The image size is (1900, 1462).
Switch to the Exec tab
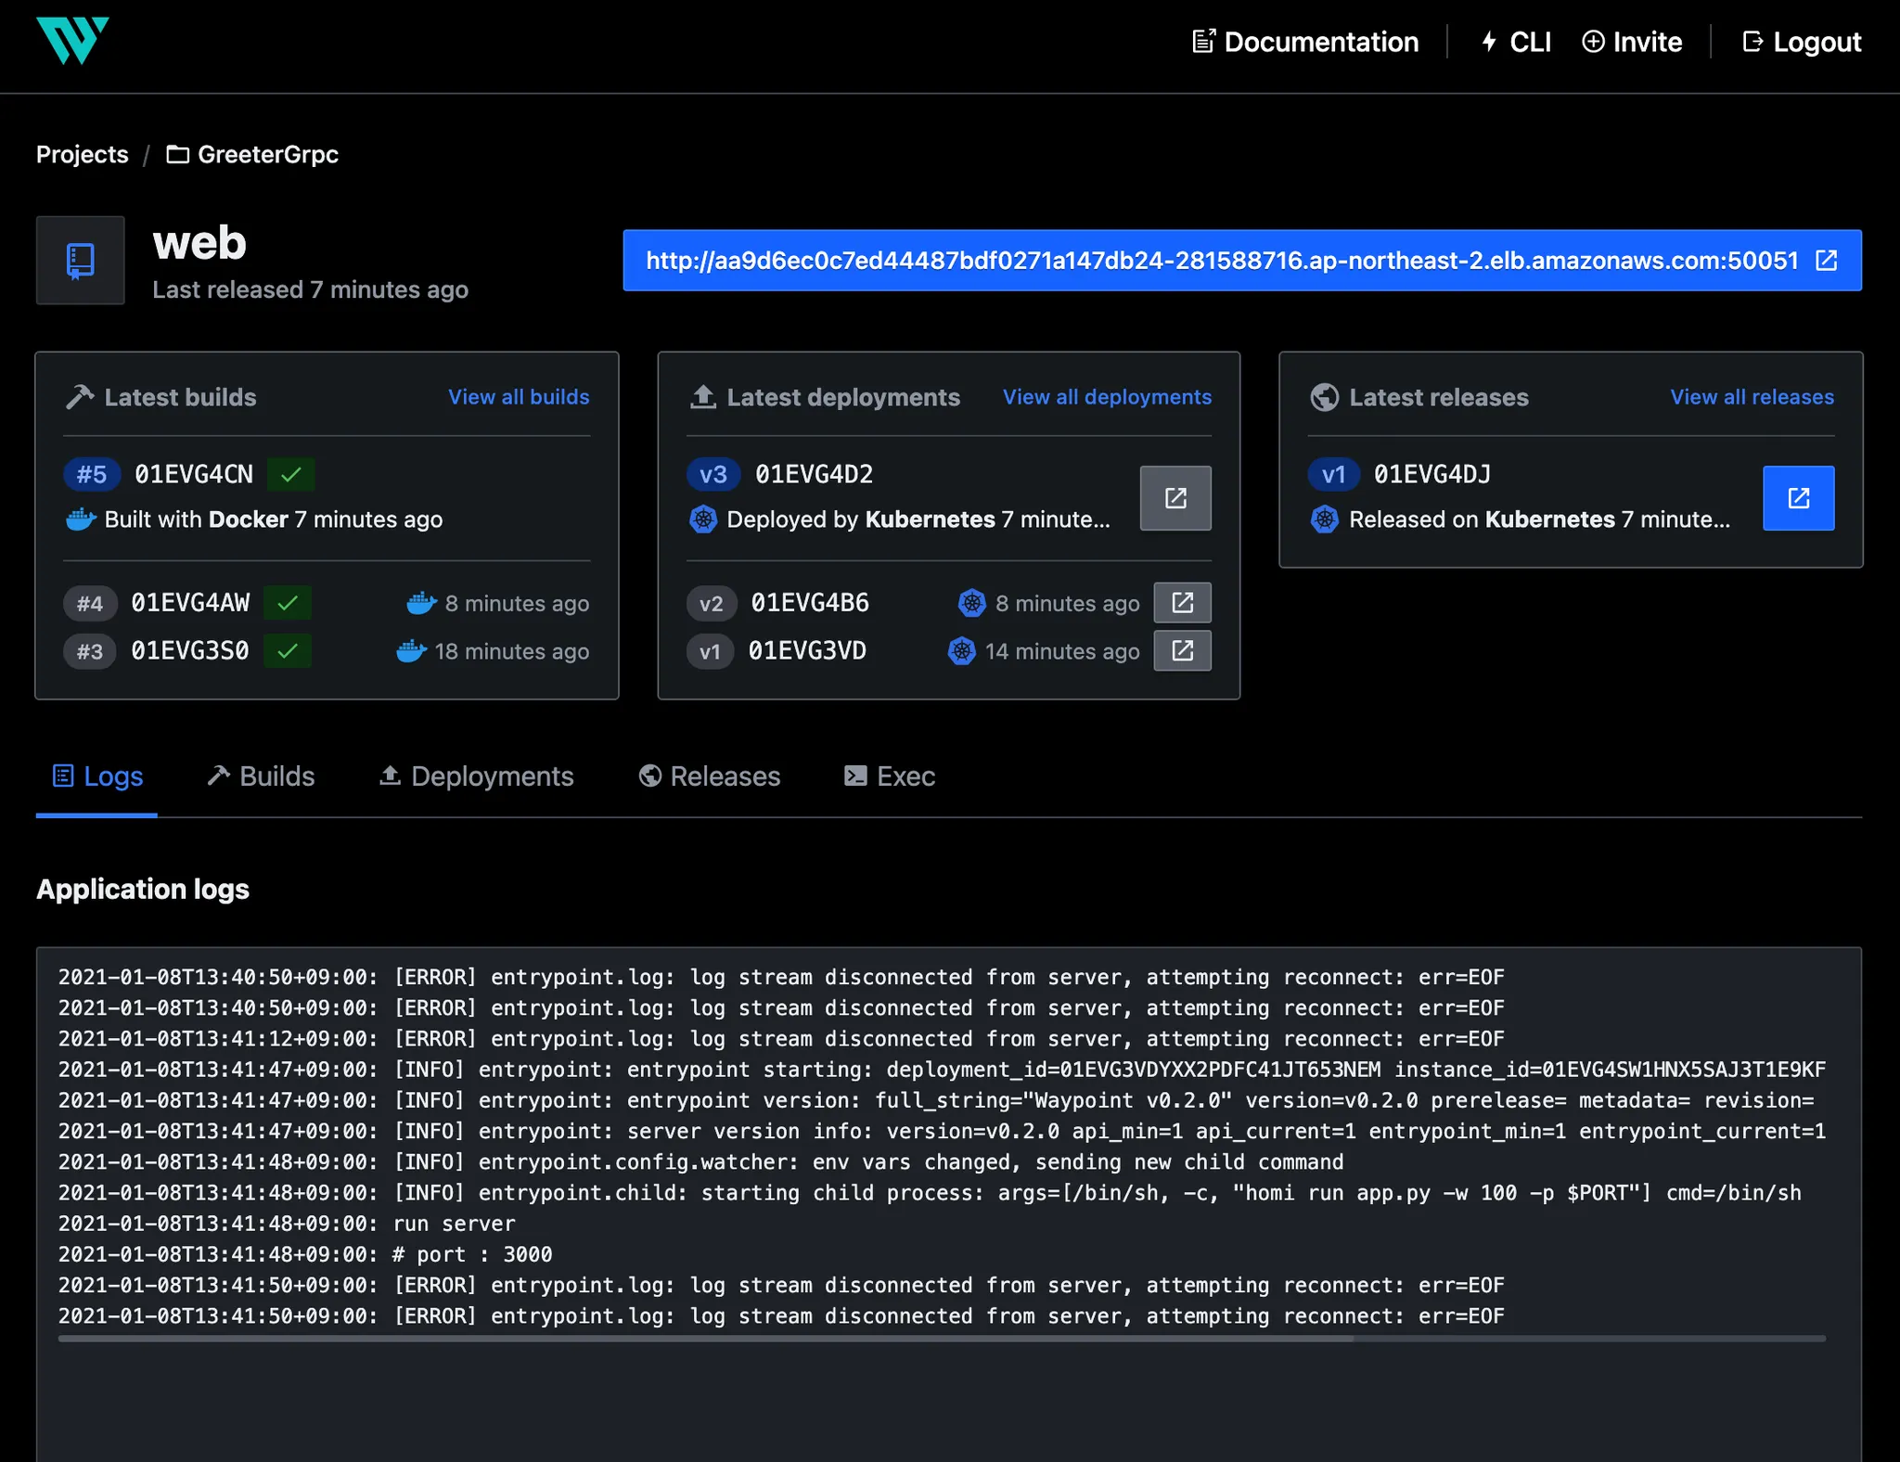coord(890,776)
